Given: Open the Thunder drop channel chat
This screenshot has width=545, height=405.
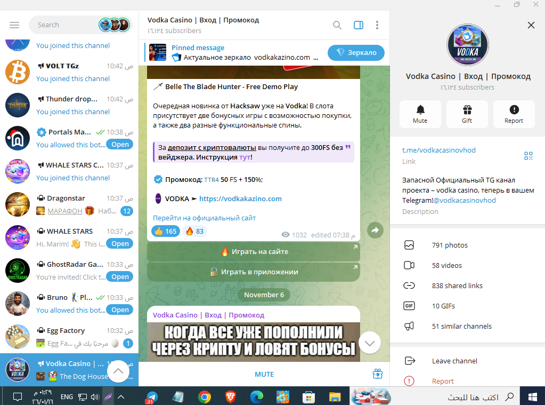Looking at the screenshot, I should (69, 105).
